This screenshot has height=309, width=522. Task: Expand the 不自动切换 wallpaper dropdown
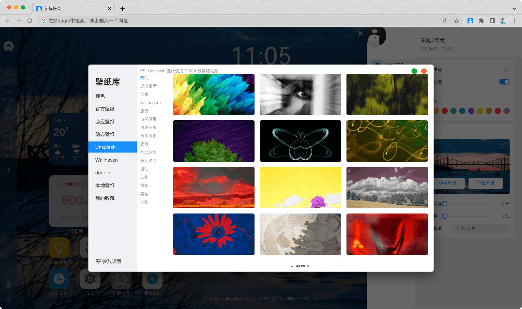(481, 228)
